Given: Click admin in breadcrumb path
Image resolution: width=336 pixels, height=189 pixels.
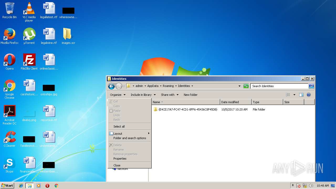Looking at the screenshot, I should (139, 86).
